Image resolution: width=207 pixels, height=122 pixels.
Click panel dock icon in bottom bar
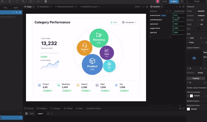tap(180, 108)
